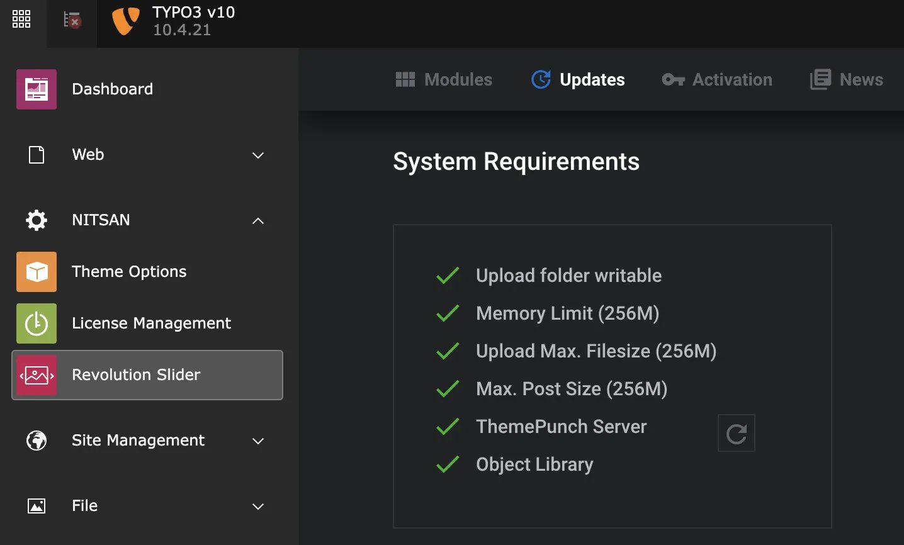Viewport: 904px width, 545px height.
Task: Click the version number 10.4.21
Action: click(x=182, y=30)
